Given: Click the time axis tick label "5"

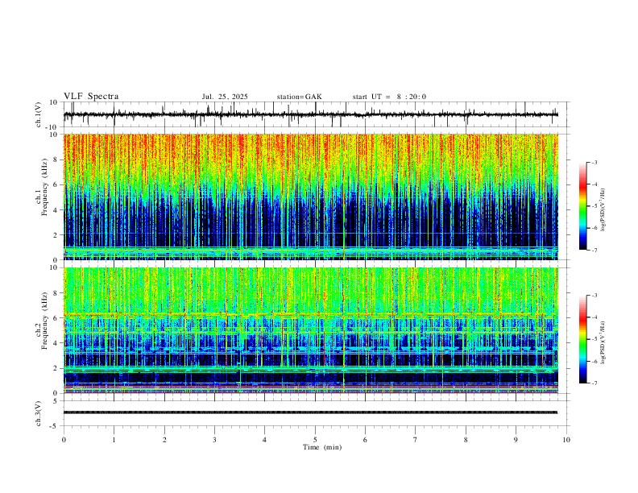Looking at the screenshot, I should 315,440.
